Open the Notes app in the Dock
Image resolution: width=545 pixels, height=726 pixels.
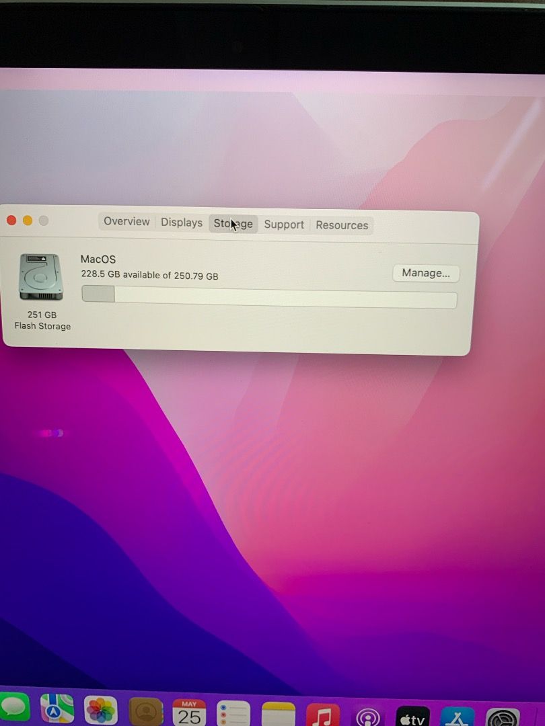coord(278,715)
